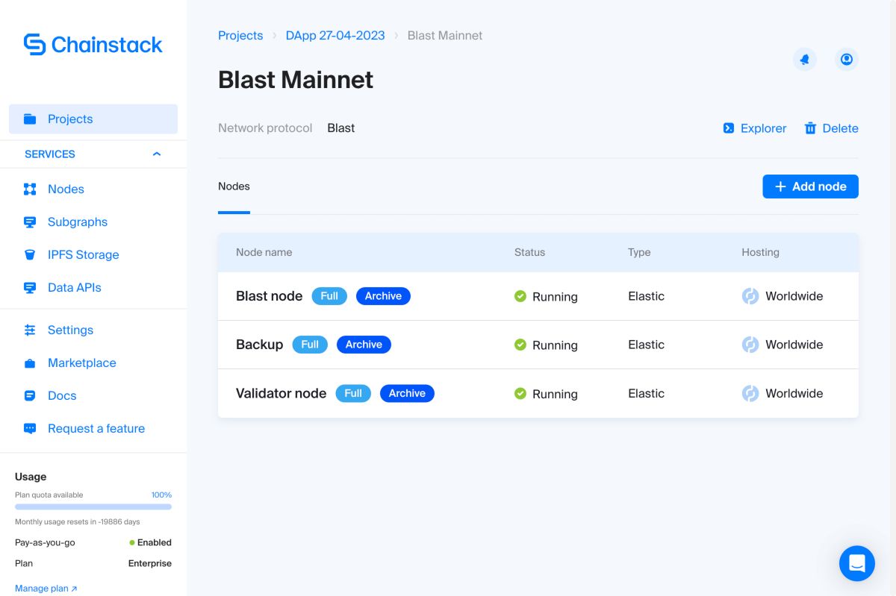The height and width of the screenshot is (596, 896).
Task: Open the Blast node row
Action: [x=538, y=296]
